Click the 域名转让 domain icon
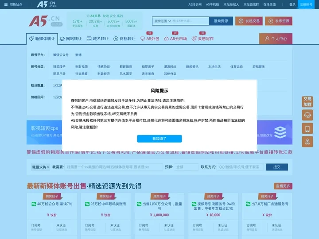 [89, 39]
